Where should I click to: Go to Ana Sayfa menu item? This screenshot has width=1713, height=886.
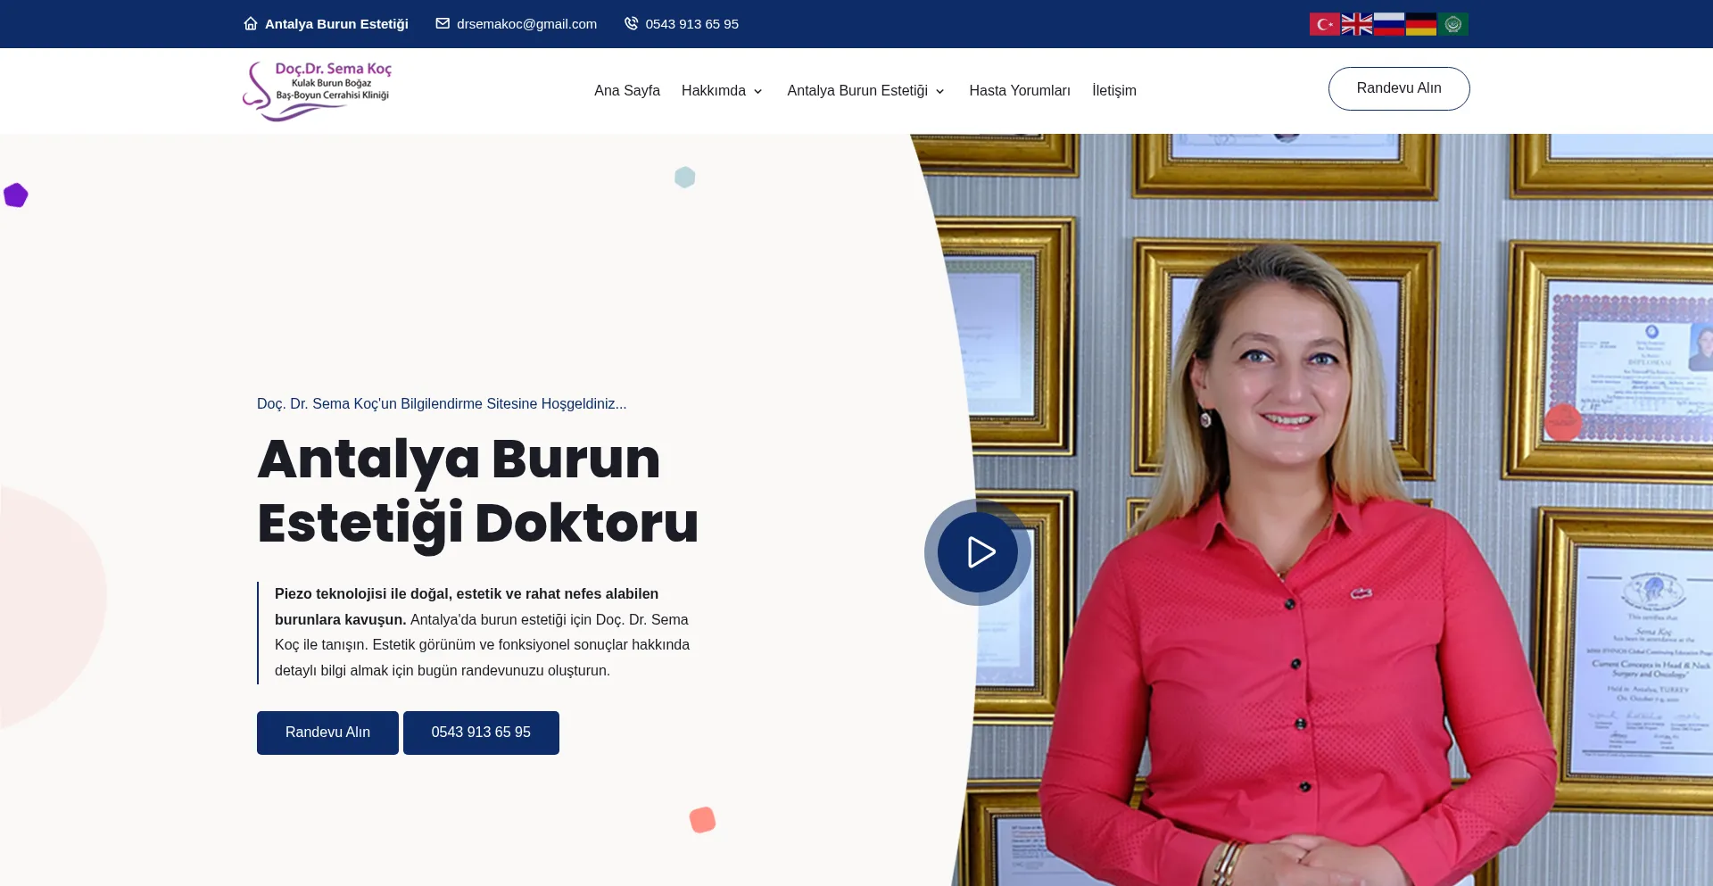pos(627,90)
